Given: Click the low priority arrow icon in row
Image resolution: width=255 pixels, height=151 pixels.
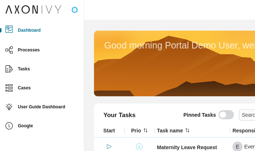Looking at the screenshot, I should point(139,147).
